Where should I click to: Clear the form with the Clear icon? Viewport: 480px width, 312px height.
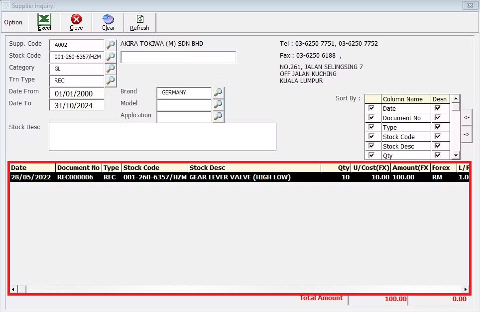[x=108, y=22]
